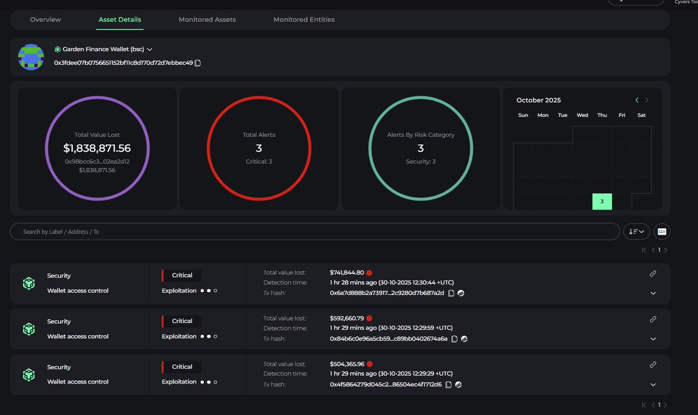This screenshot has width=698, height=415.
Task: Open the sort order dropdown
Action: tap(636, 232)
